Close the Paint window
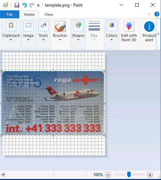This screenshot has height=180, width=161. point(153,5)
